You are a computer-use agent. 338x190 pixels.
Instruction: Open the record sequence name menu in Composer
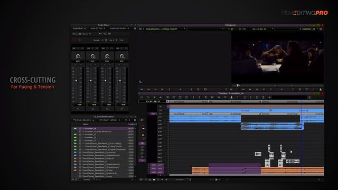(308, 28)
